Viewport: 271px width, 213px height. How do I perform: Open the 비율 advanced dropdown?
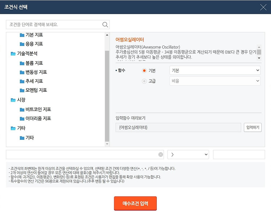pos(215,81)
